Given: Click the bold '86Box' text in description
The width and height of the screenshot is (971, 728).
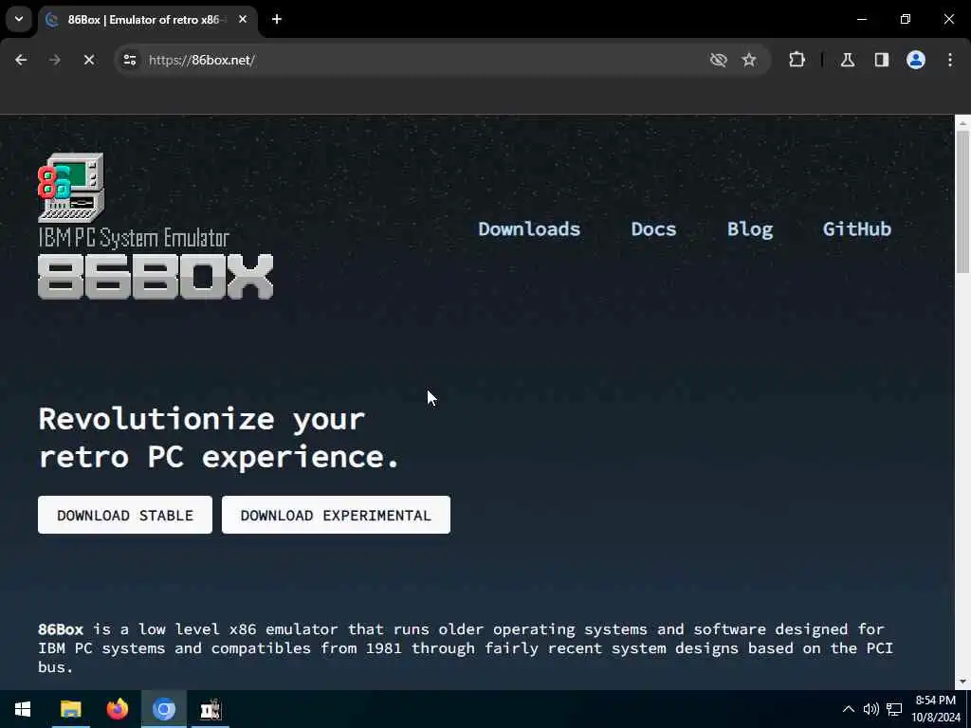Looking at the screenshot, I should click(61, 629).
